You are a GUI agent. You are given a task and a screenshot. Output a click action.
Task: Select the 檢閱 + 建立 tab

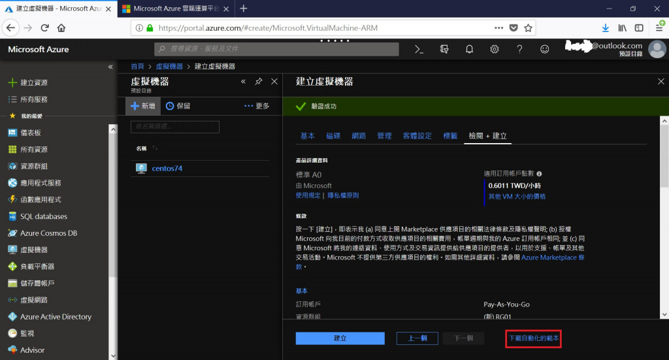pos(487,136)
